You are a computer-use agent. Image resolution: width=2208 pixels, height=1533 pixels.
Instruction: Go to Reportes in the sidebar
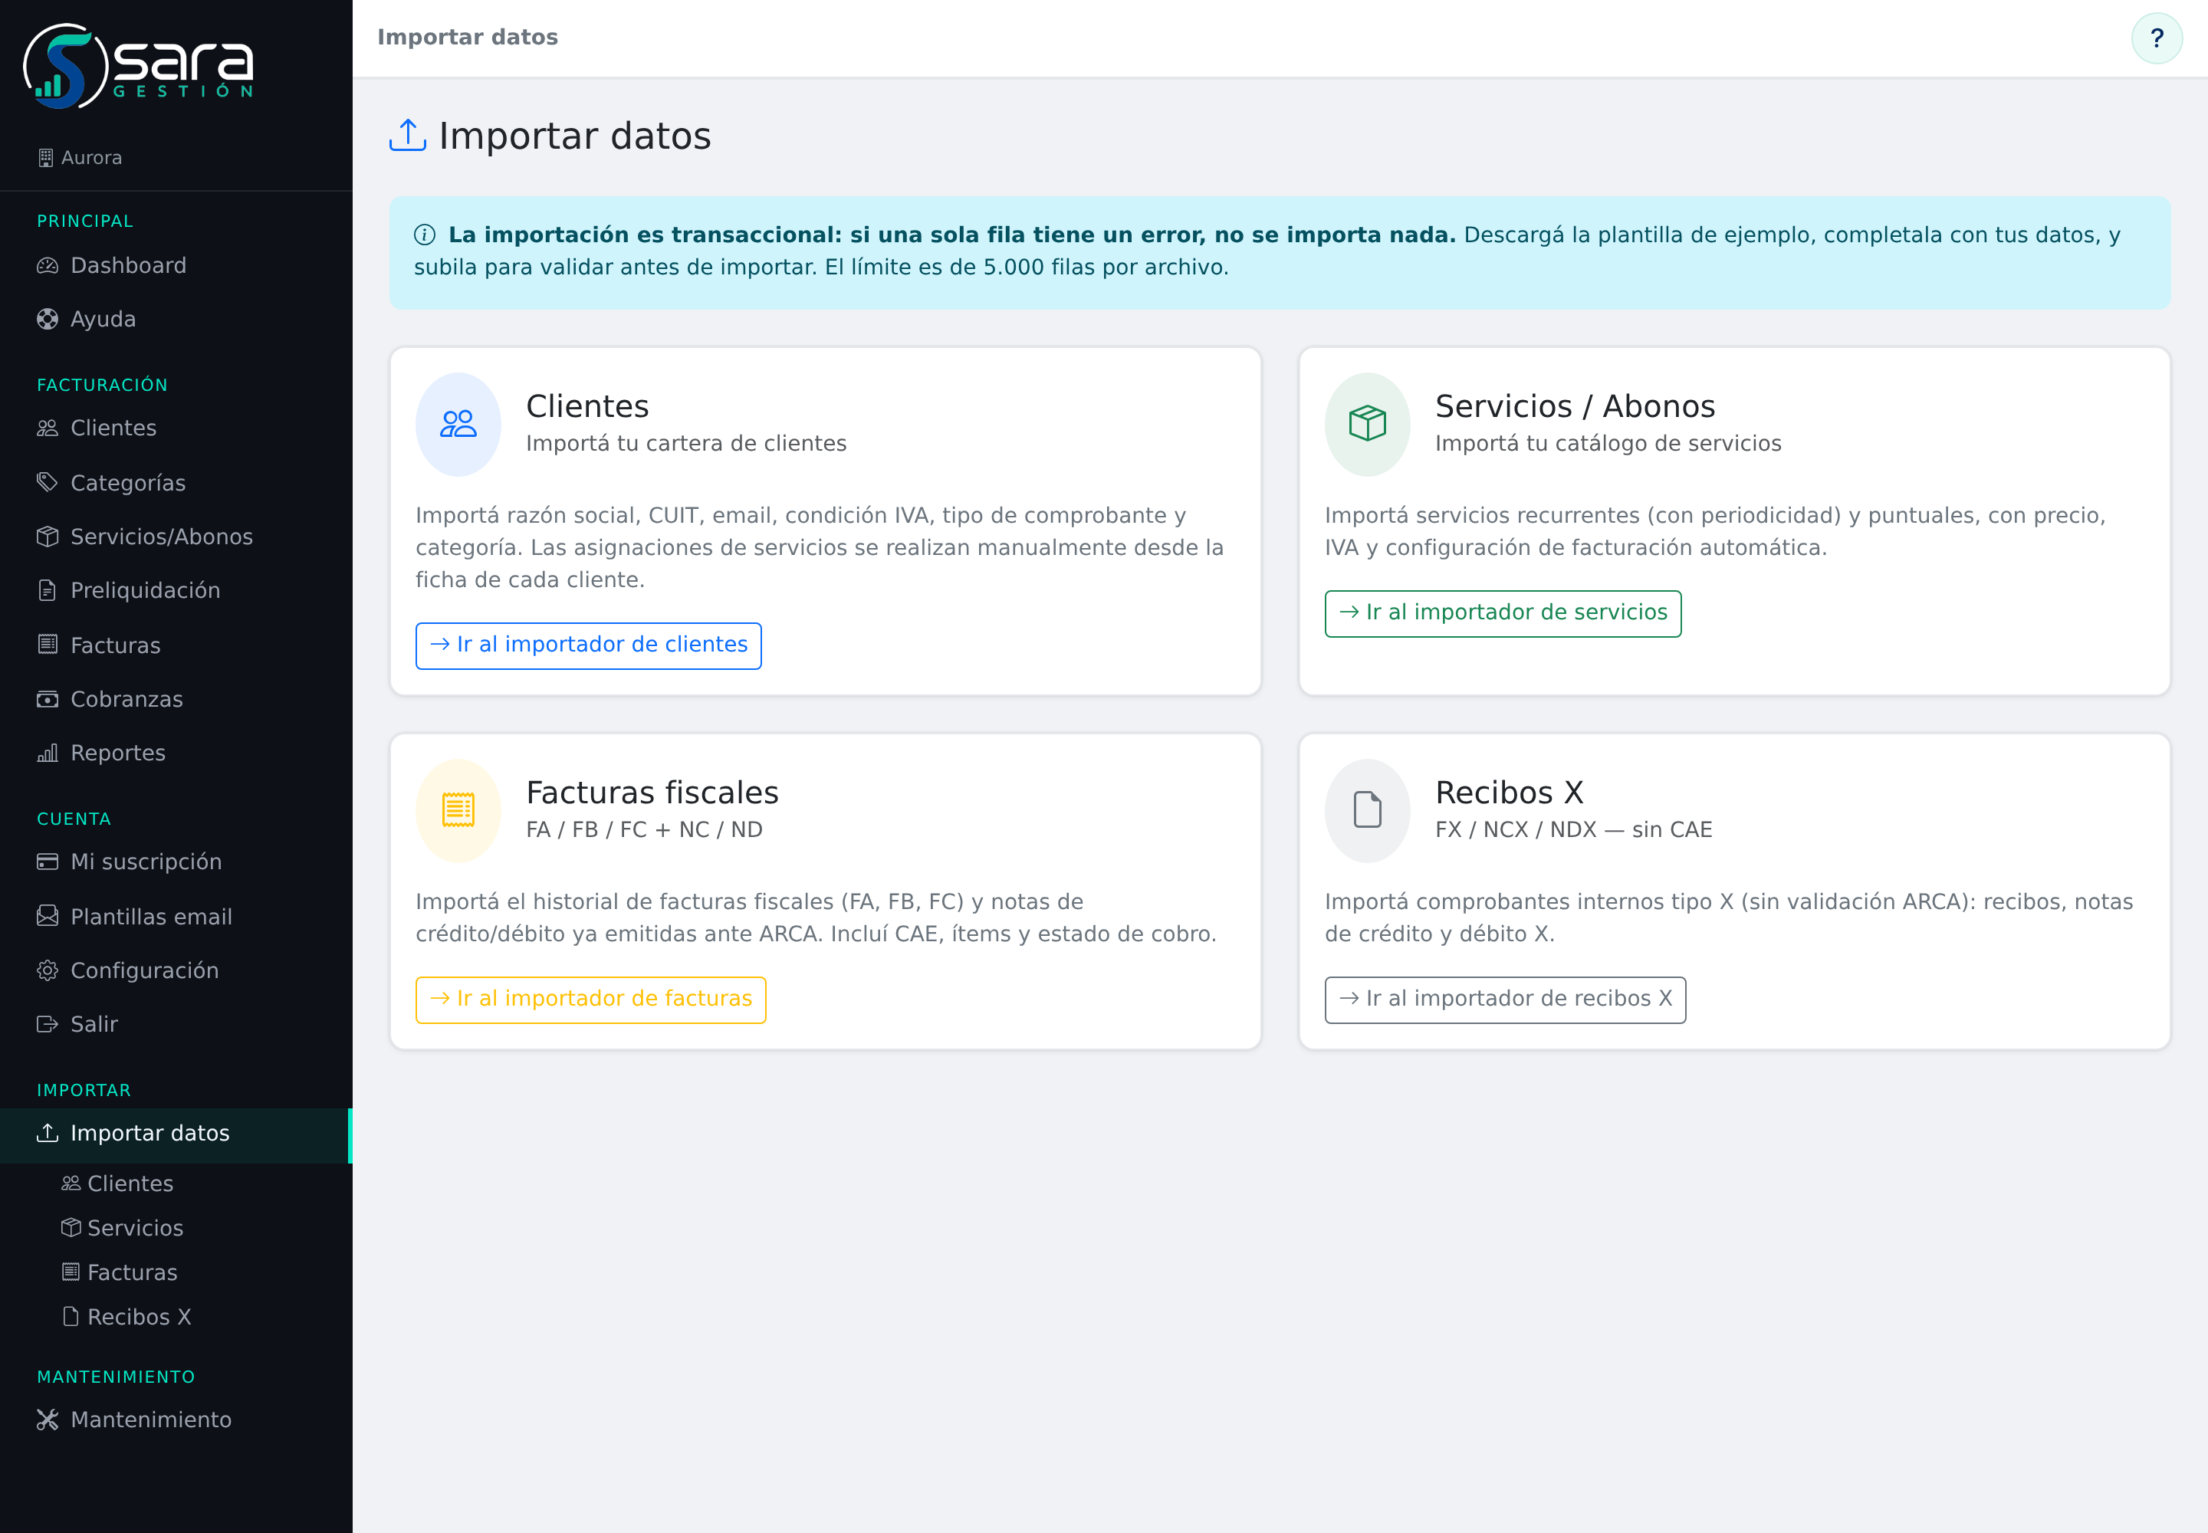(x=175, y=753)
